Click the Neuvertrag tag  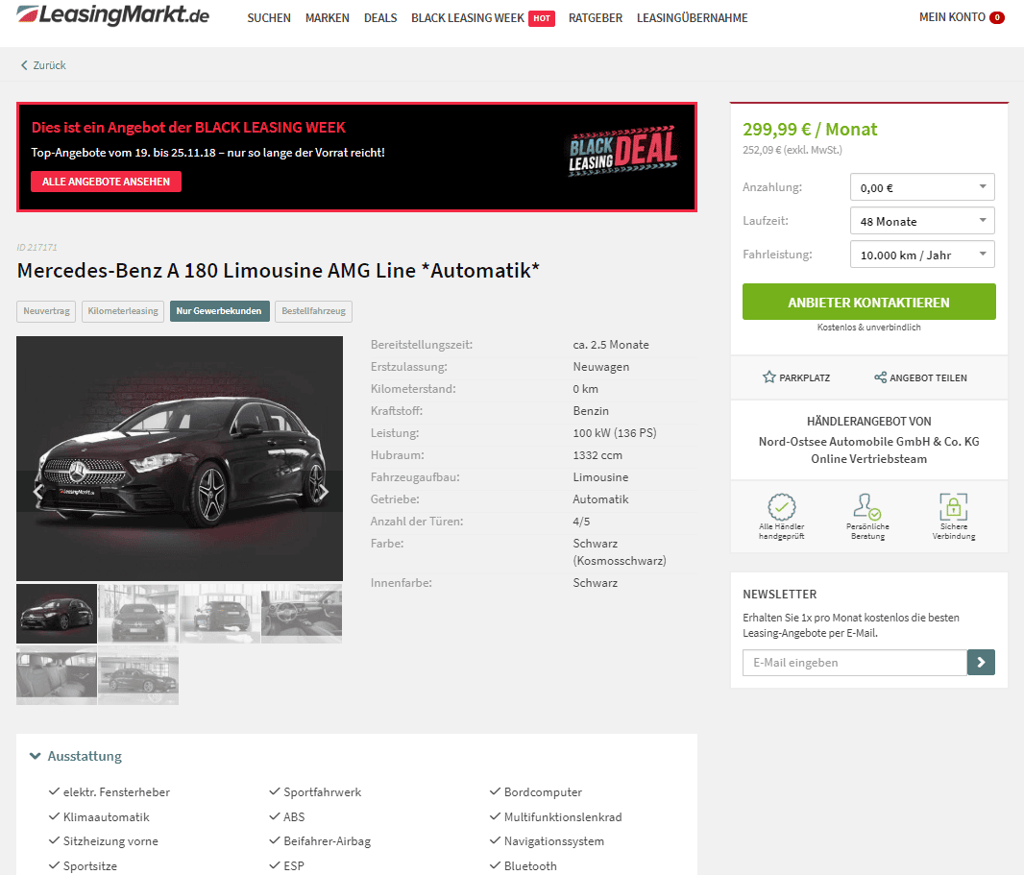pos(46,311)
